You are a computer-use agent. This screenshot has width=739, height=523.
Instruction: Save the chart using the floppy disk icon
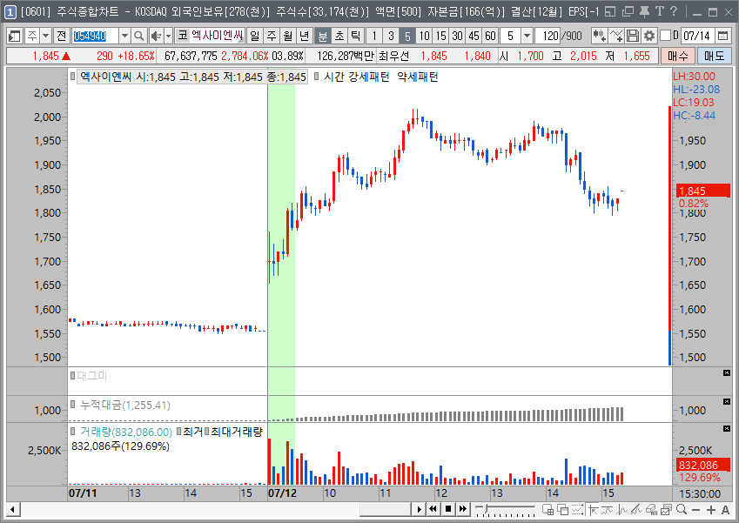pyautogui.click(x=633, y=36)
